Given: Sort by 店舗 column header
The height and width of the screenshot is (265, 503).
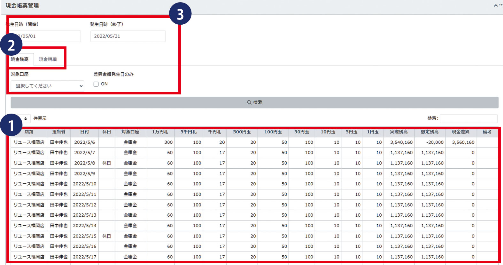Looking at the screenshot, I should tap(29, 132).
